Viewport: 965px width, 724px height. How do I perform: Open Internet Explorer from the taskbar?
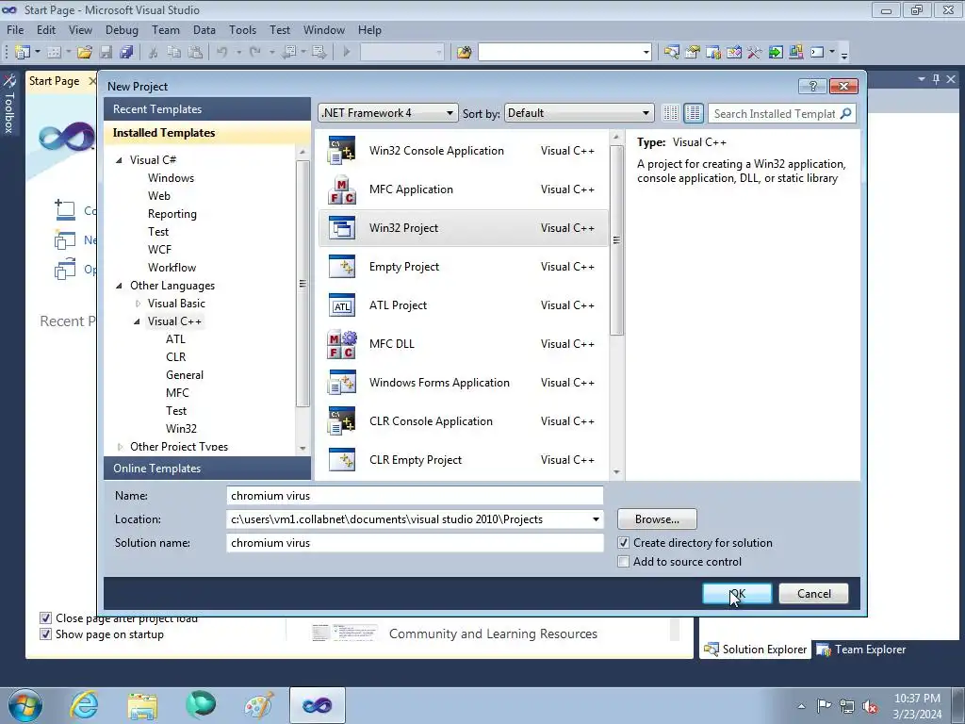tap(84, 705)
